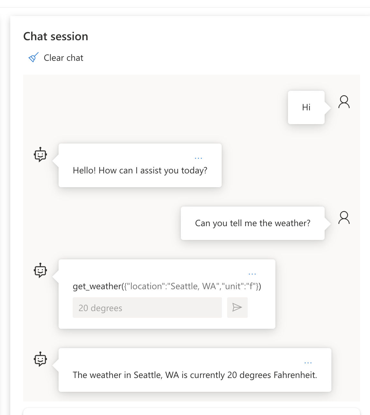Open the ellipsis menu on the Seattle weather reply
The width and height of the screenshot is (370, 415).
coord(308,363)
